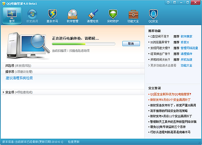
Task: Open the 软件搬家 recommended link
Action: click(x=187, y=37)
